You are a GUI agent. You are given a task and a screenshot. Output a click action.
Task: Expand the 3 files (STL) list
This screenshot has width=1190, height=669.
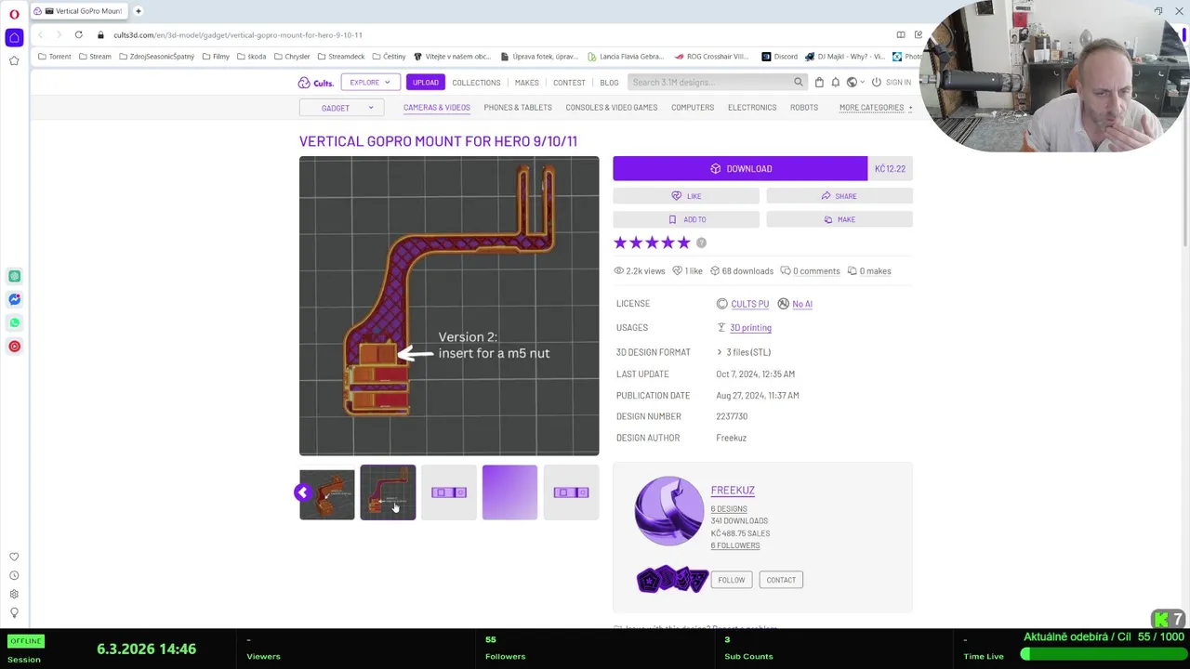tap(744, 352)
